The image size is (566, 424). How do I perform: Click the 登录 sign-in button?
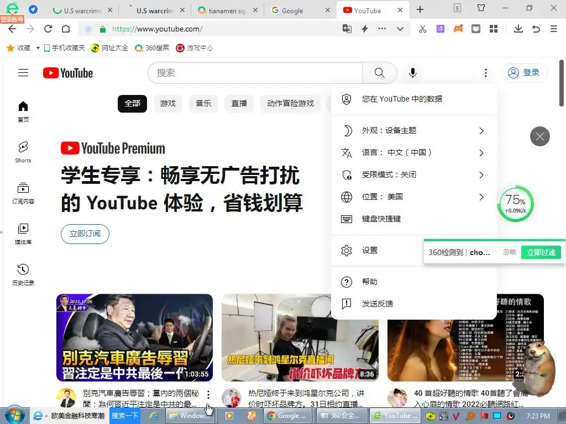[x=525, y=73]
